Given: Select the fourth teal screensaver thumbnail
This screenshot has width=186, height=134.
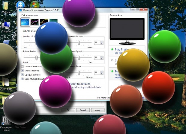Looking at the screenshot, I should [x=53, y=22].
